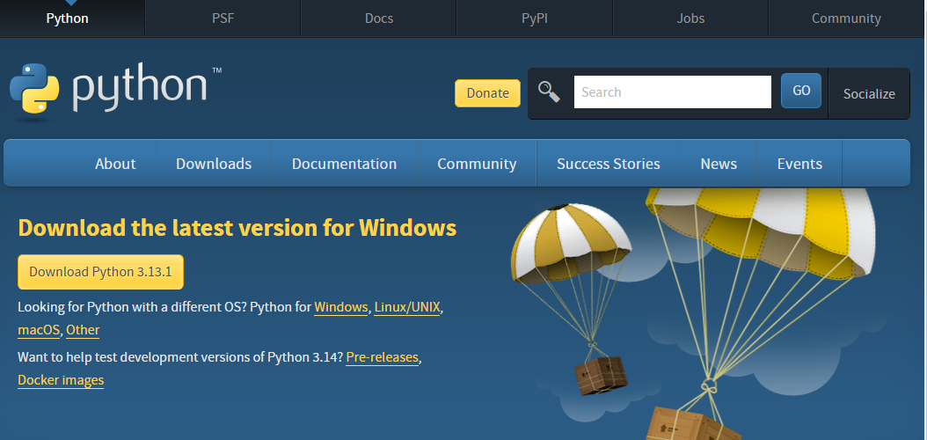Click the GO search button
The height and width of the screenshot is (440, 927).
pos(801,91)
